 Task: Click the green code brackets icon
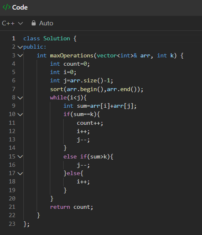click(7, 7)
